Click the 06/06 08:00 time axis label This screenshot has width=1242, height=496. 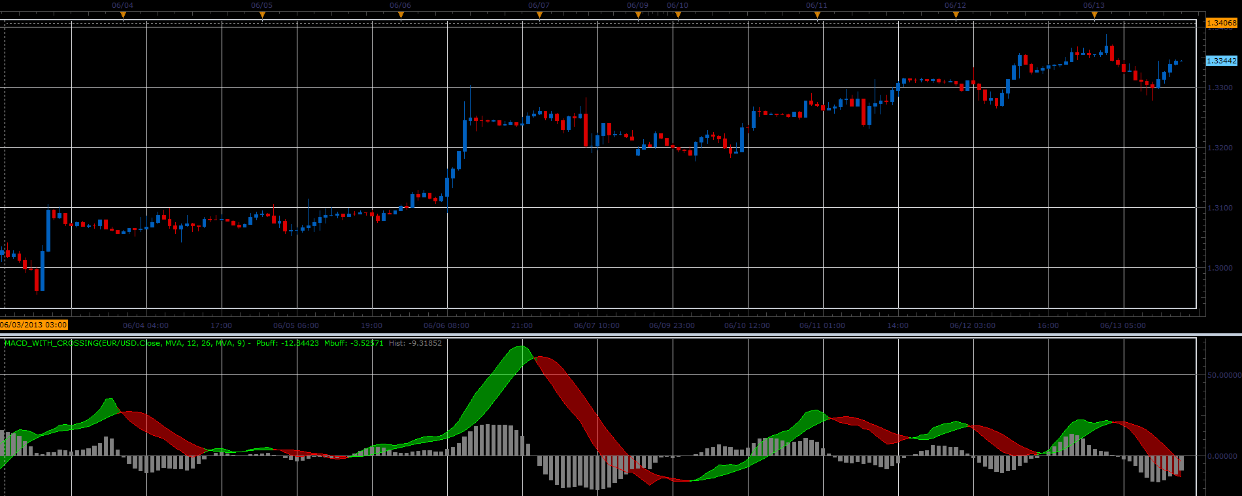(446, 325)
